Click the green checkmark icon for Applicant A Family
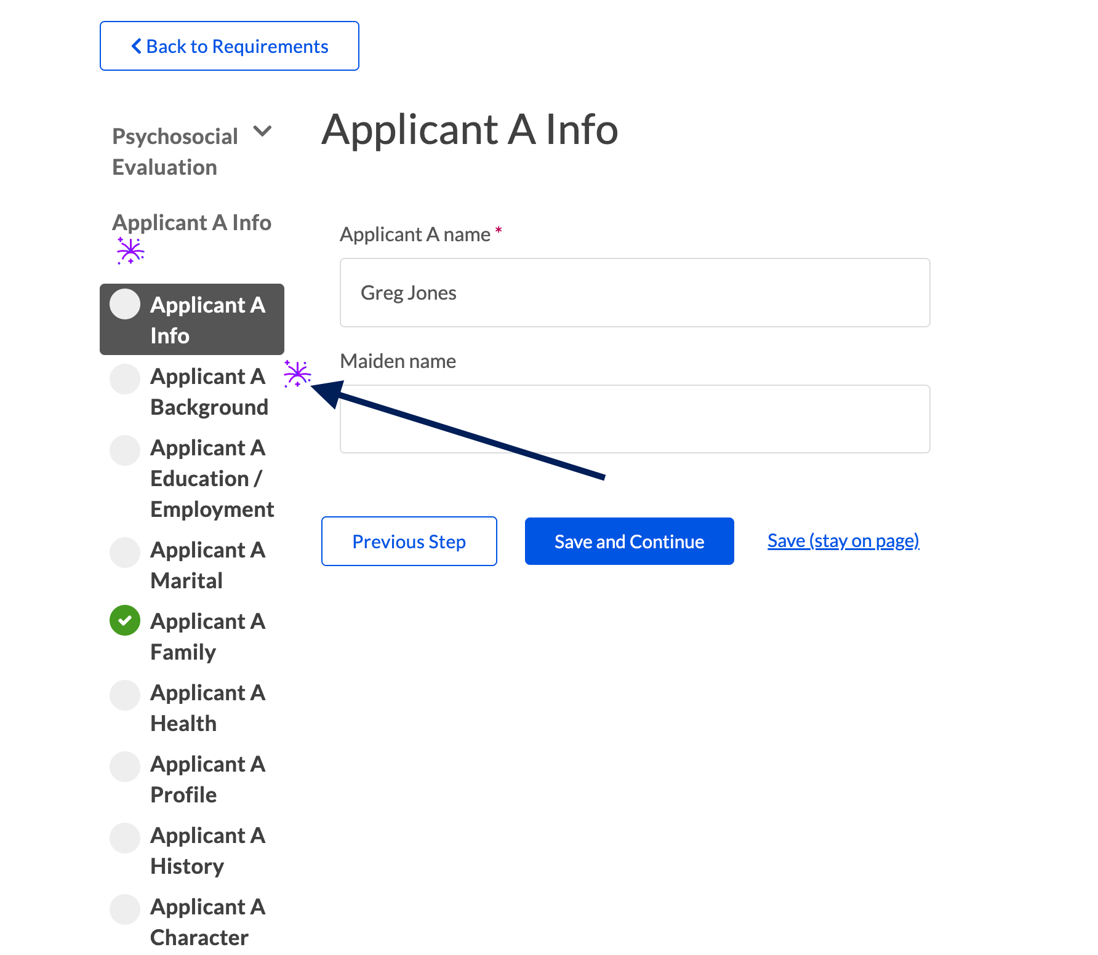Image resolution: width=1098 pixels, height=955 pixels. (x=125, y=620)
